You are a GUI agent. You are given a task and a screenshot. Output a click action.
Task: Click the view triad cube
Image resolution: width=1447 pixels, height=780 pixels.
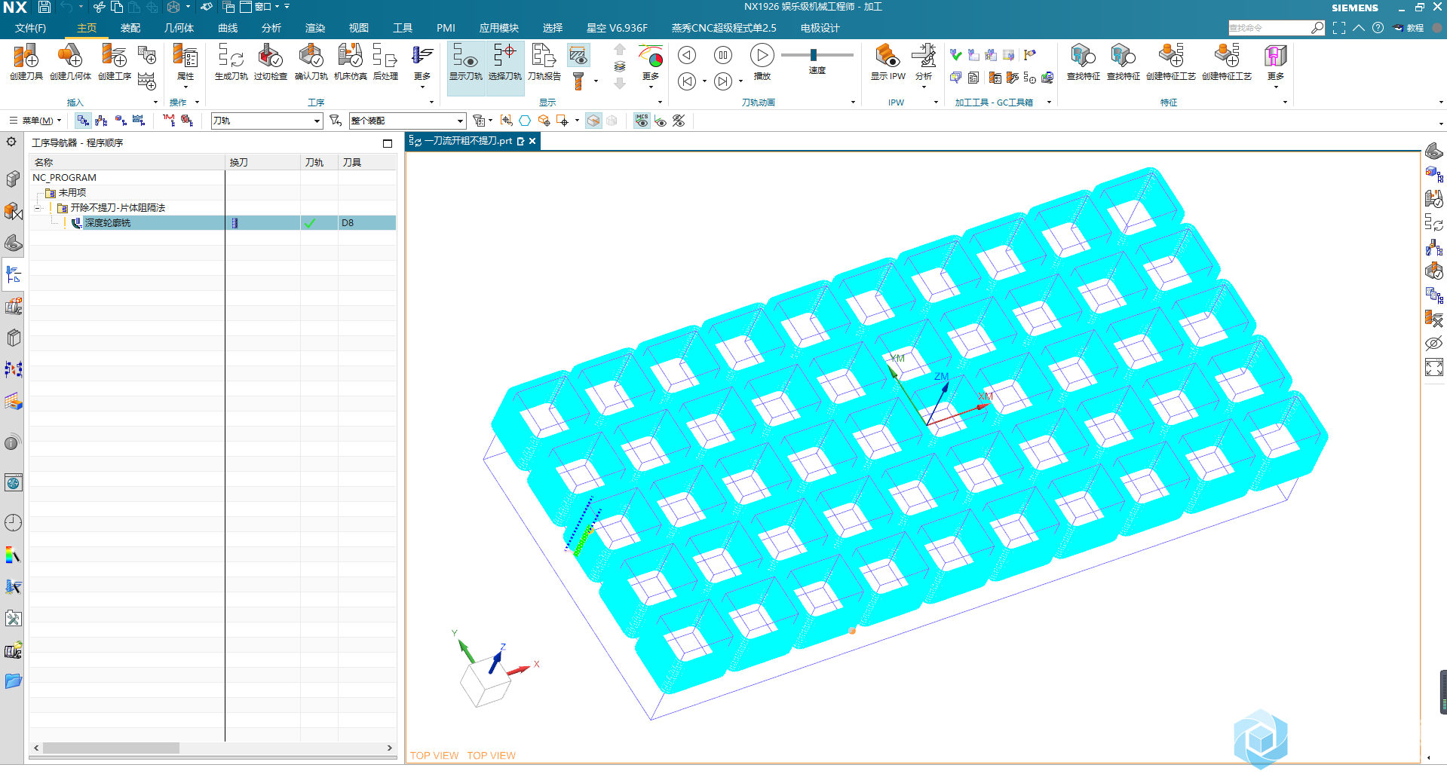tap(486, 682)
